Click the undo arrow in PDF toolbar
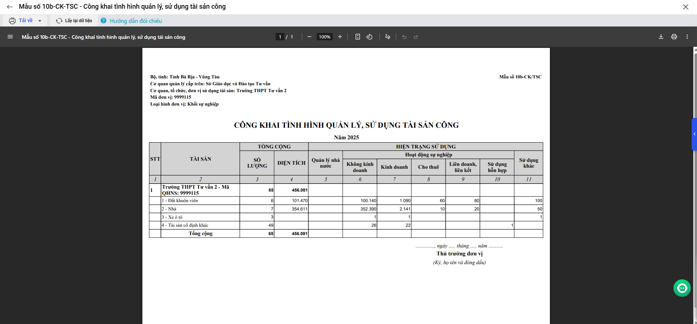This screenshot has width=697, height=324. click(x=404, y=37)
